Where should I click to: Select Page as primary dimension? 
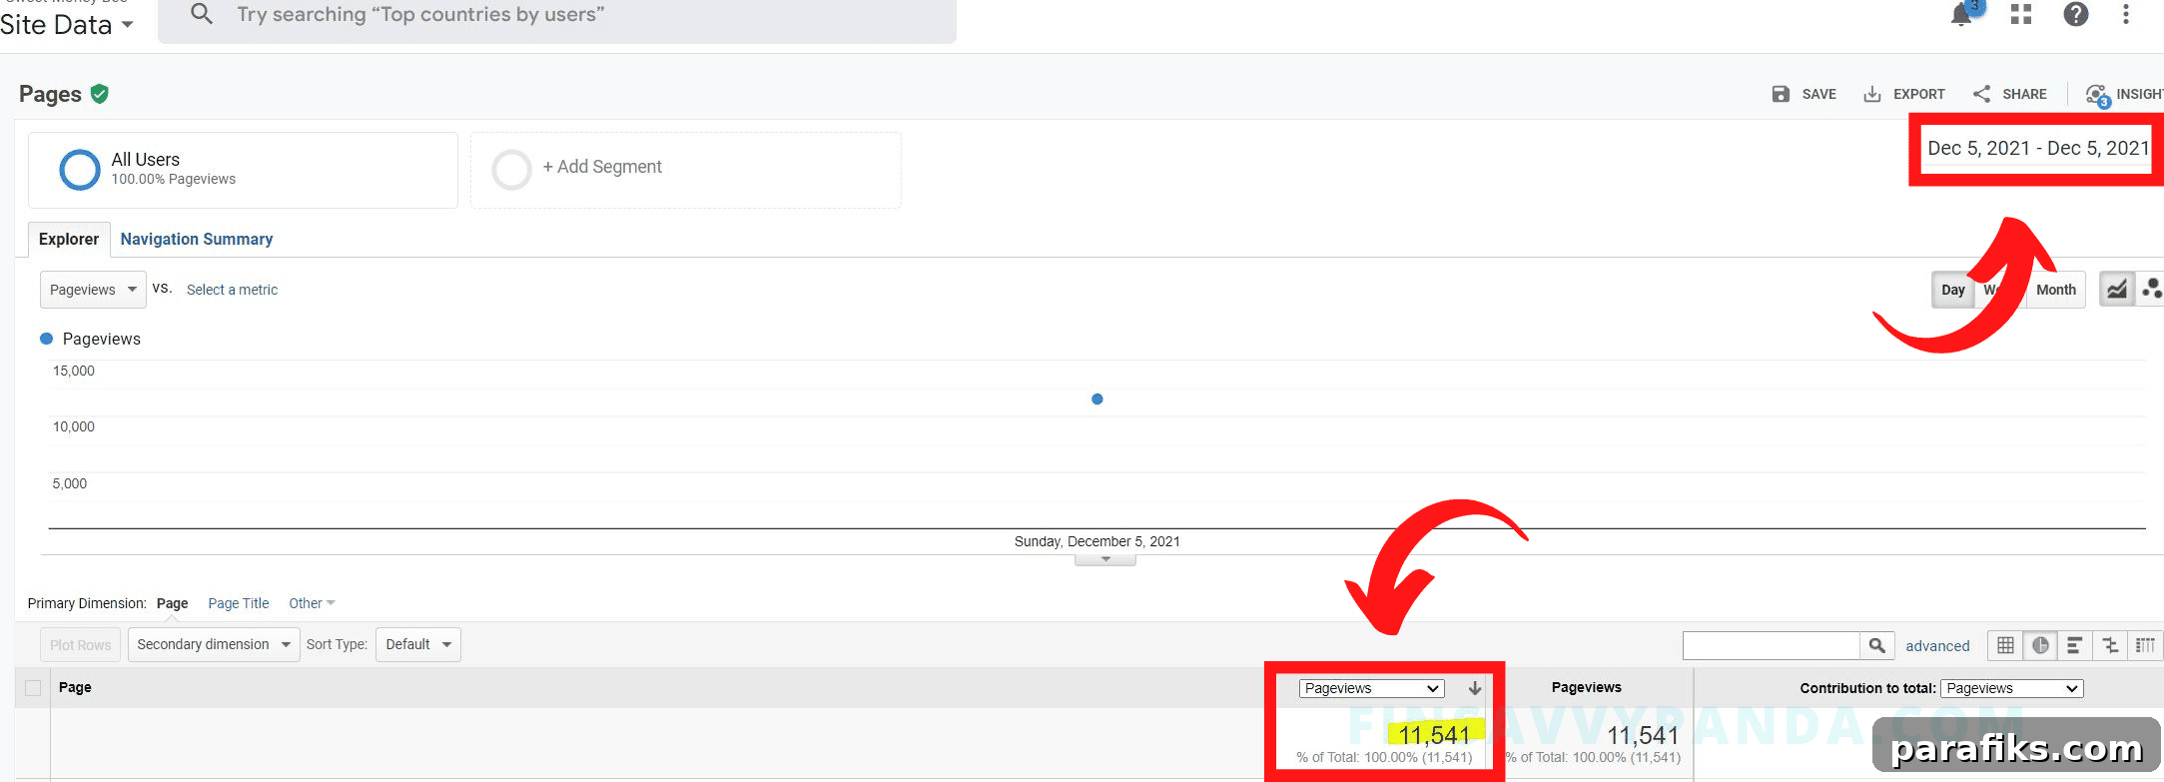[172, 603]
